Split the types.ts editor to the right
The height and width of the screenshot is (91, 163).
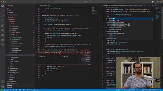coord(155,5)
